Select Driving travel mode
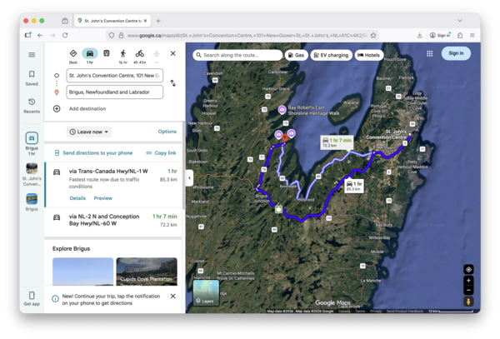This screenshot has width=500, height=339. 90,56
